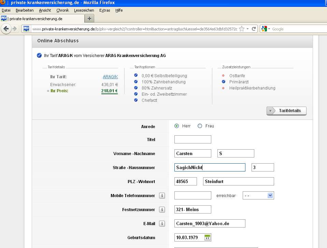Click the checkmark beside 0,00 € Selbstbeteiligung
The width and height of the screenshot is (327, 248).
pos(136,75)
